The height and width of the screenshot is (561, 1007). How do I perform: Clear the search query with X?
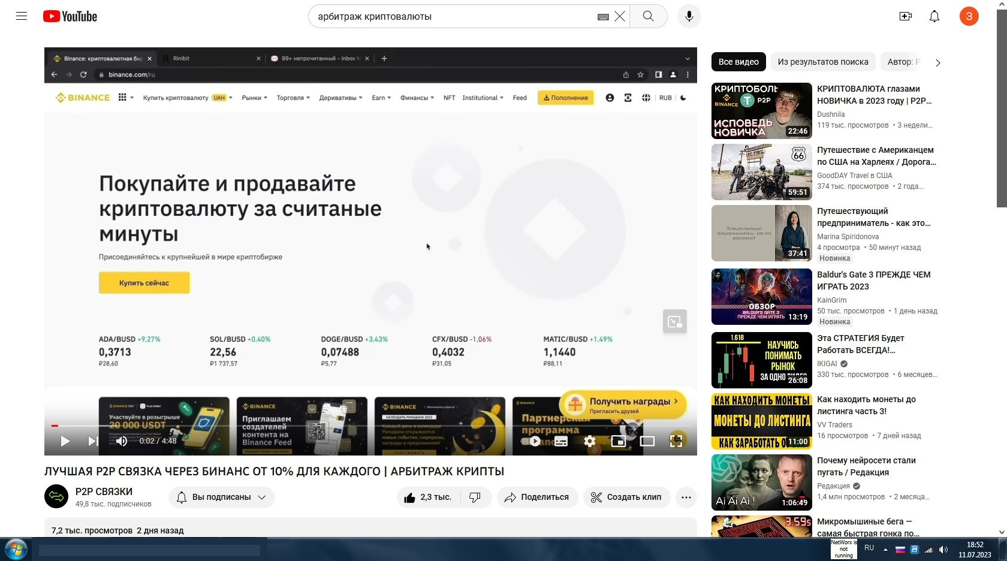[620, 16]
